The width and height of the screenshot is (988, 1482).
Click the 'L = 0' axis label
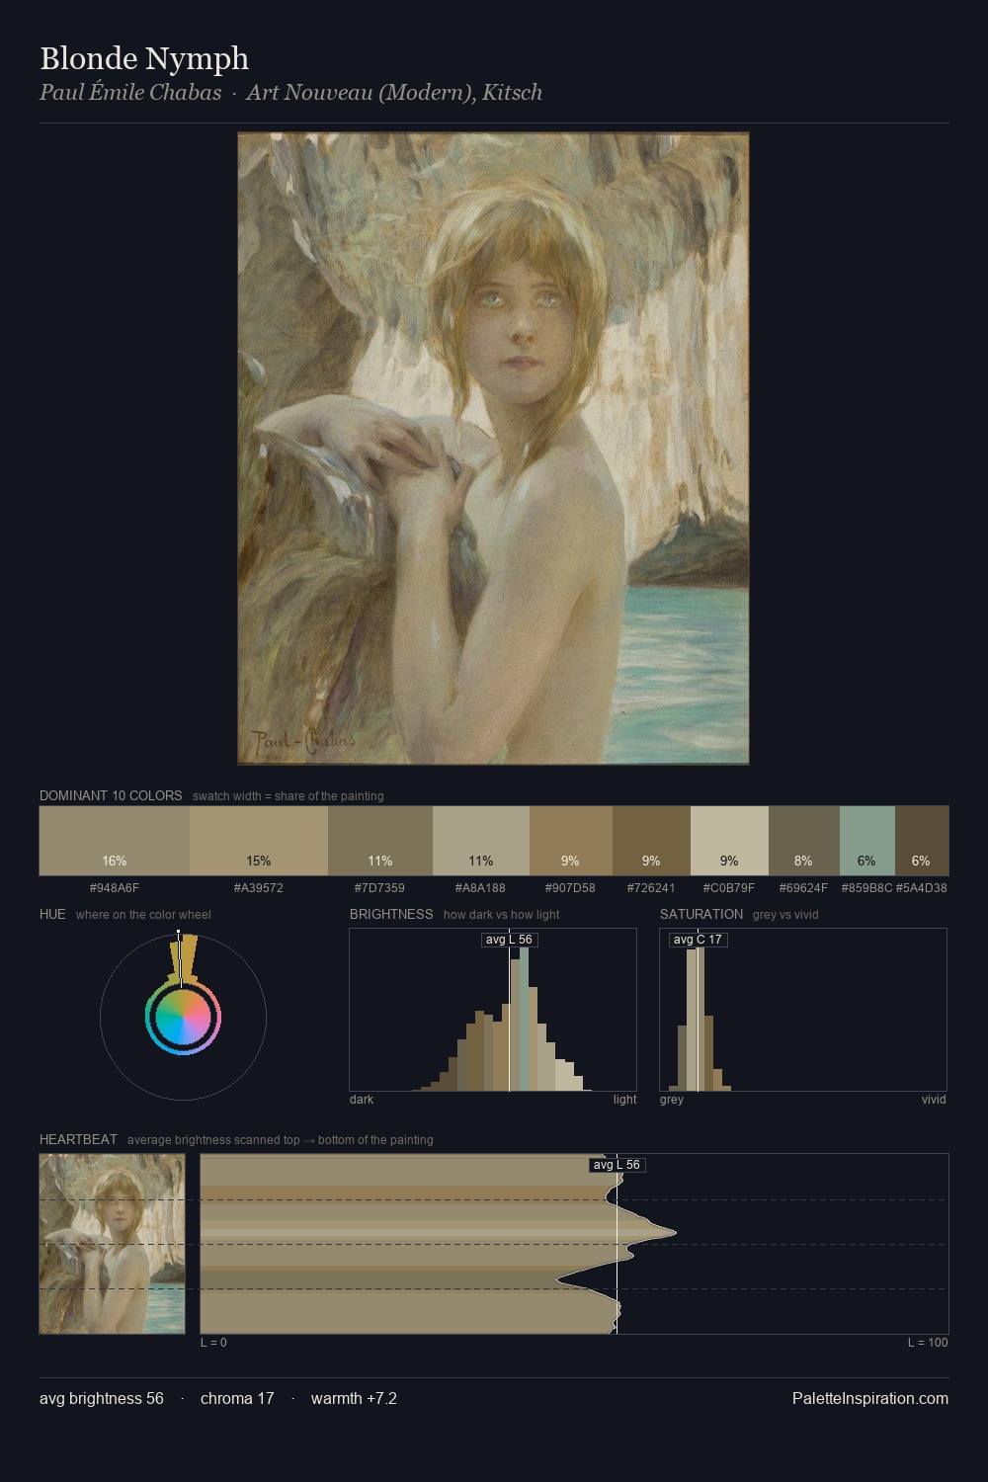(213, 1343)
